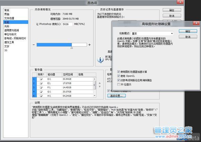Select 界面 in the preferences sidebar

point(7,14)
